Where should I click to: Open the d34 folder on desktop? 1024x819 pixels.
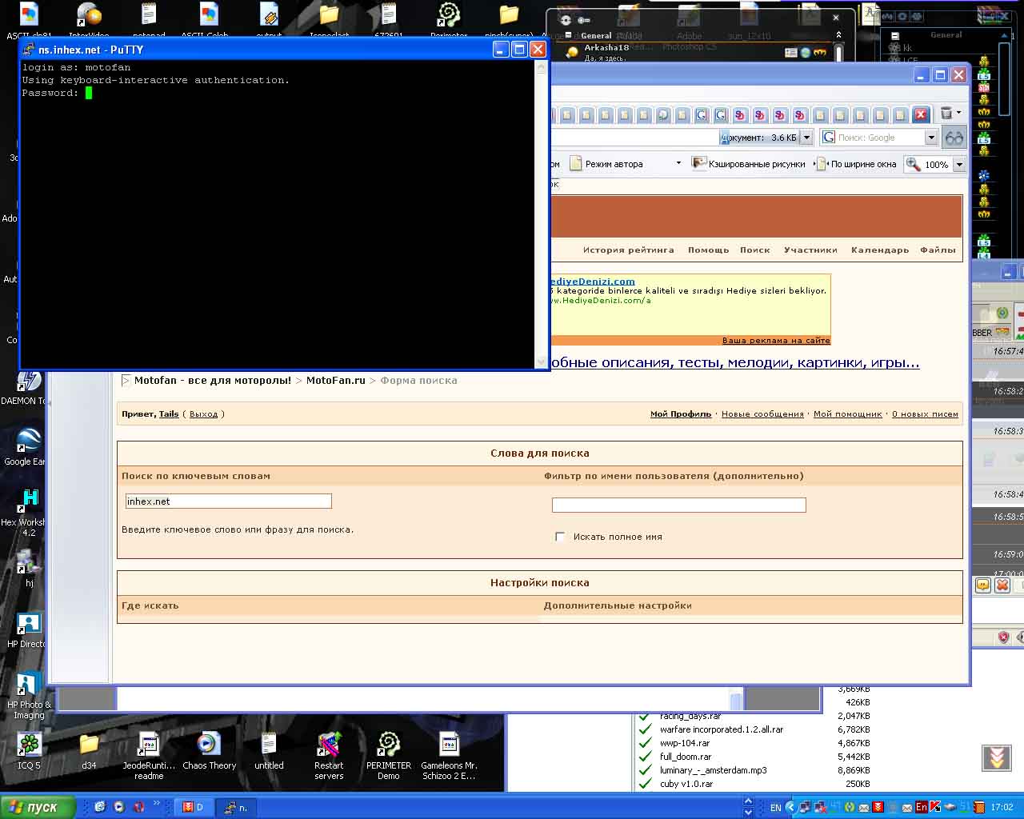(x=89, y=751)
